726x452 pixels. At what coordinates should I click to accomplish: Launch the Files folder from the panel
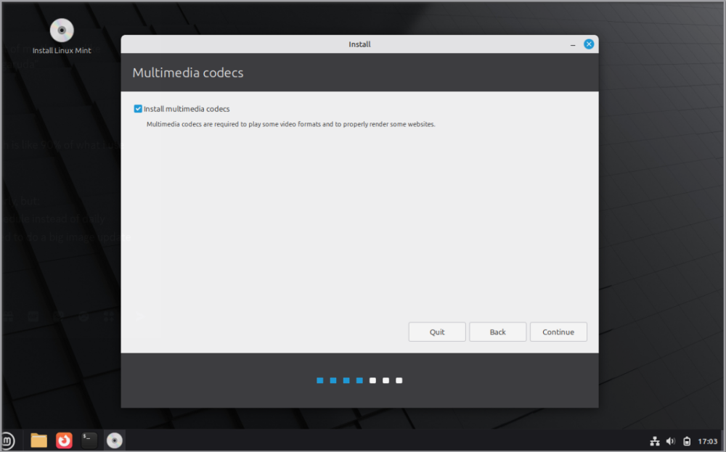coord(39,440)
